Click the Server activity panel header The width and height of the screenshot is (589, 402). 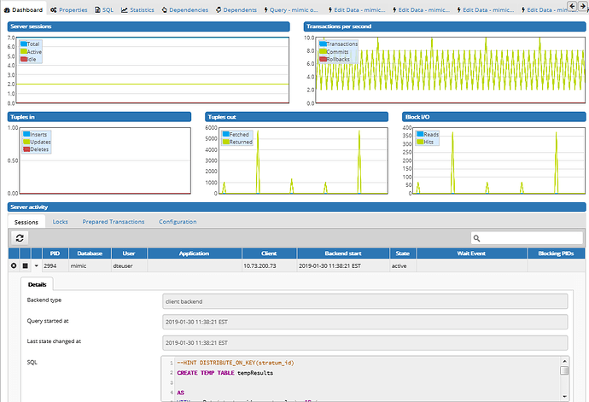pos(297,207)
